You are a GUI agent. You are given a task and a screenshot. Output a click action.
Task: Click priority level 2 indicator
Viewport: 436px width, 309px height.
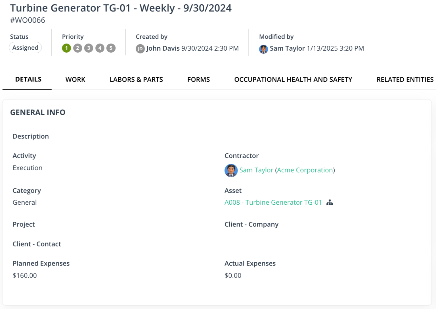click(x=77, y=48)
